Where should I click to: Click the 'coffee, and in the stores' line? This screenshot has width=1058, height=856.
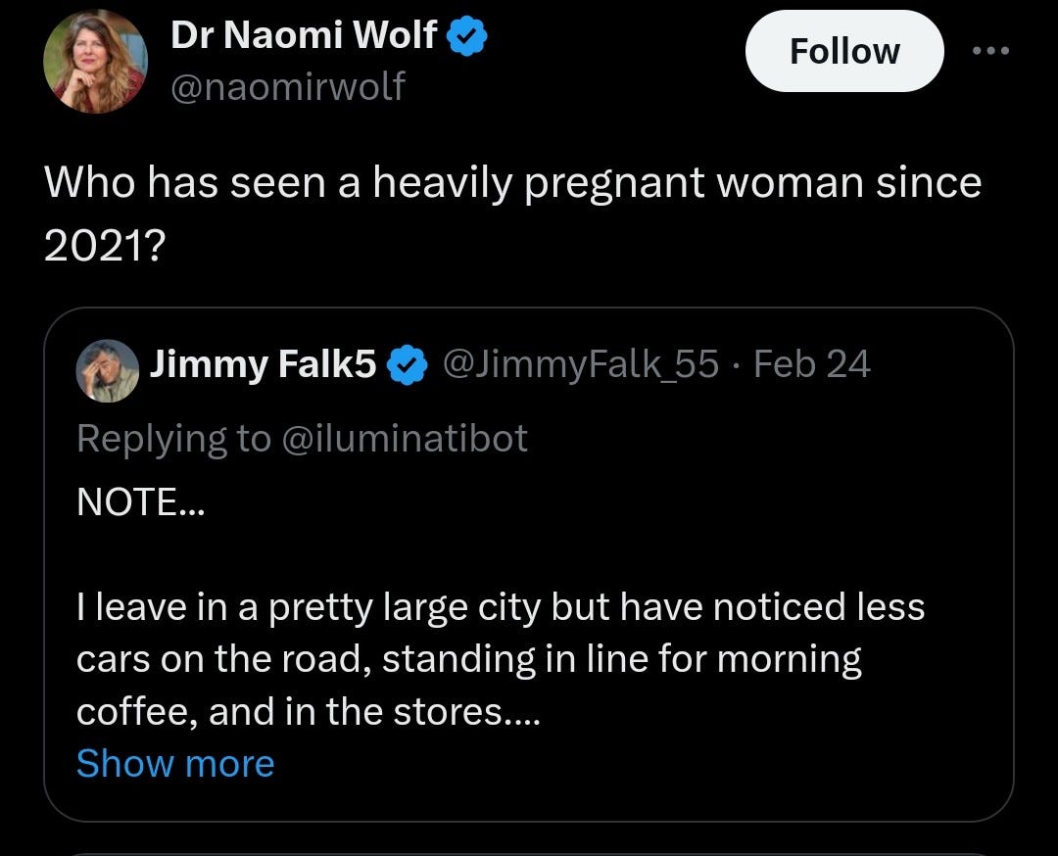click(309, 712)
